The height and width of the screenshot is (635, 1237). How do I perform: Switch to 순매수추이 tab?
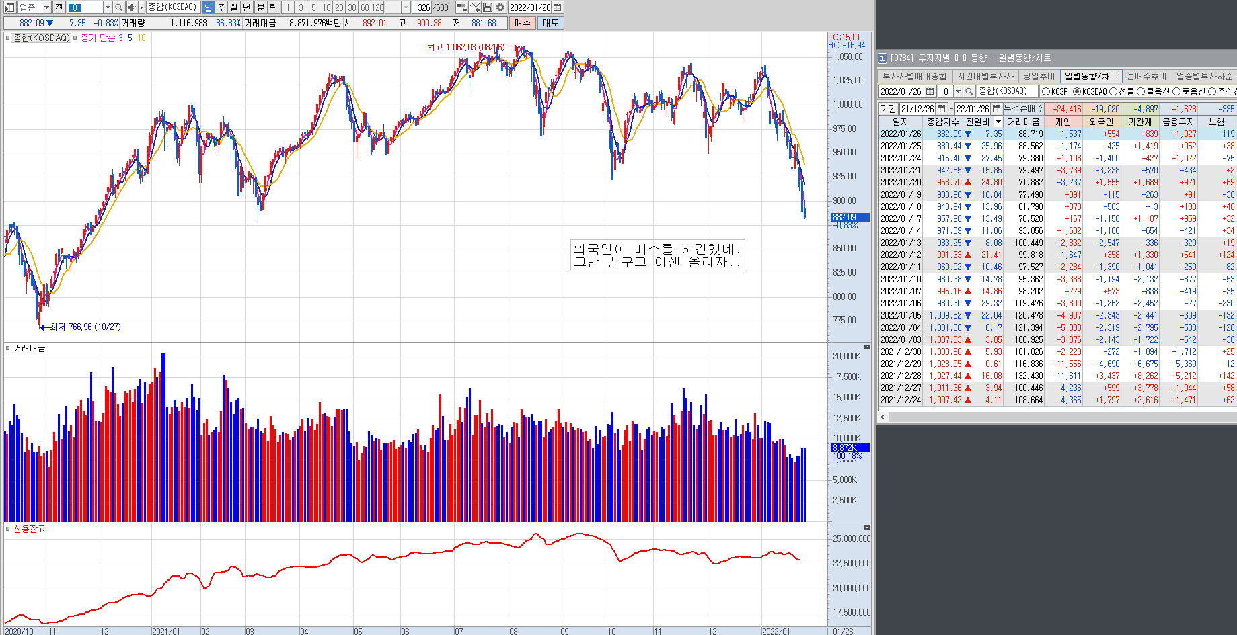click(x=1146, y=77)
